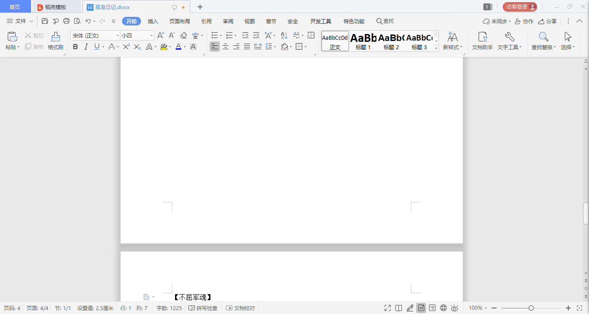Click the 分享 share button
This screenshot has width=589, height=314.
[547, 21]
